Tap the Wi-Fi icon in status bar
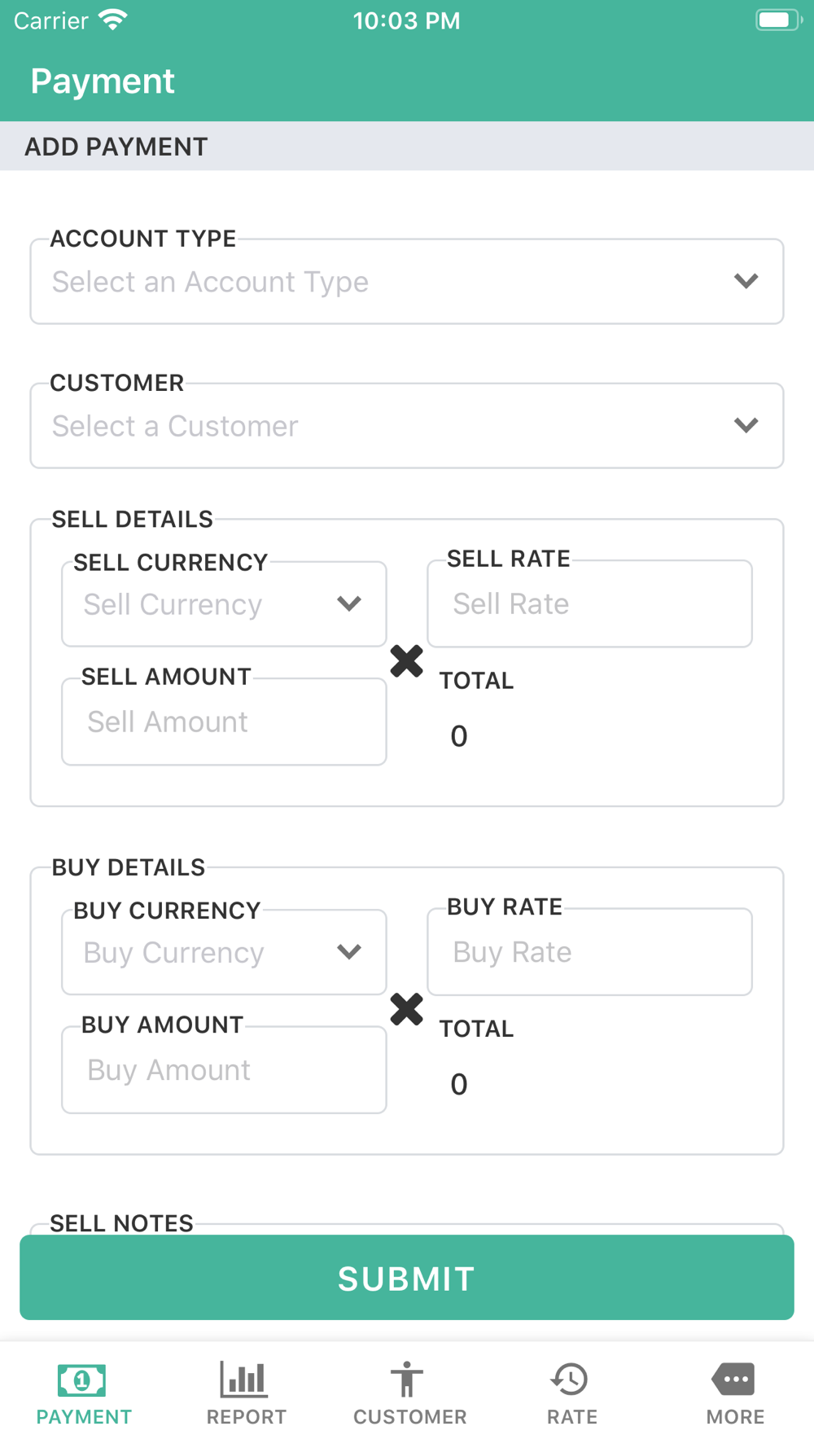 [113, 20]
